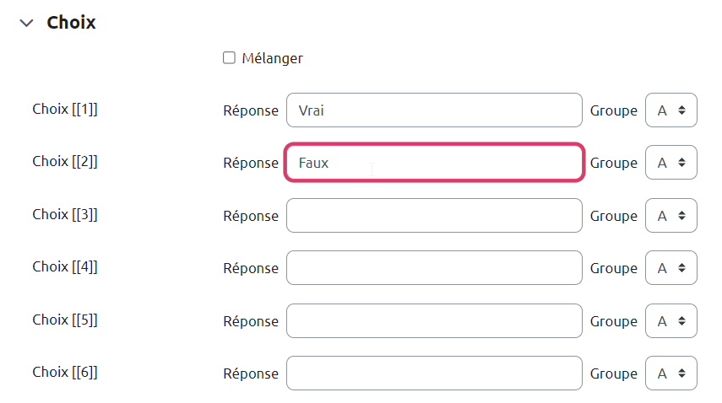Screen dimensions: 722x403
Task: Click the empty Choix [[6]] Réponse field
Action: 434,373
